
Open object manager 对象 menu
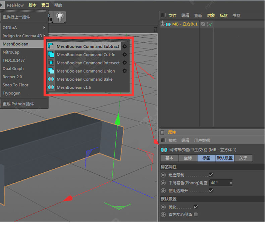tap(211, 15)
